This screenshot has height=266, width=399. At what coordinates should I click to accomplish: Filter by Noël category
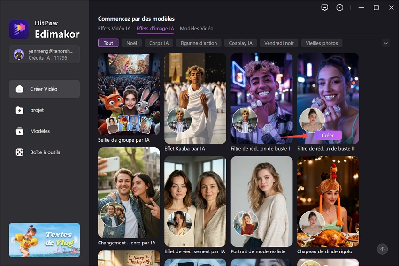131,43
